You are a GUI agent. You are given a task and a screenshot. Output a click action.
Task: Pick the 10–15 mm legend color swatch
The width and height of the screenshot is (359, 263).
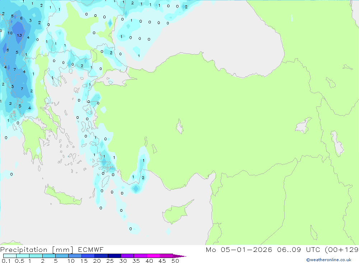point(75,256)
